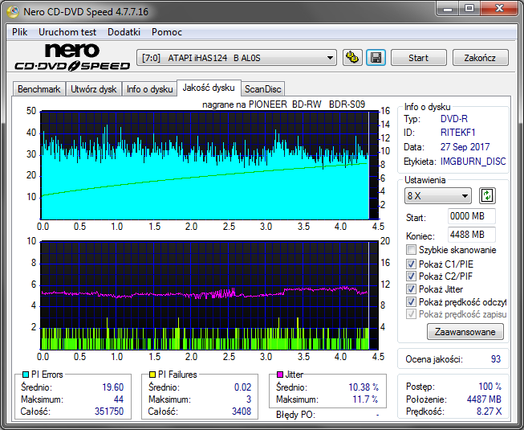The width and height of the screenshot is (524, 430).
Task: Click PI Errors maximum value 44
Action: [119, 399]
